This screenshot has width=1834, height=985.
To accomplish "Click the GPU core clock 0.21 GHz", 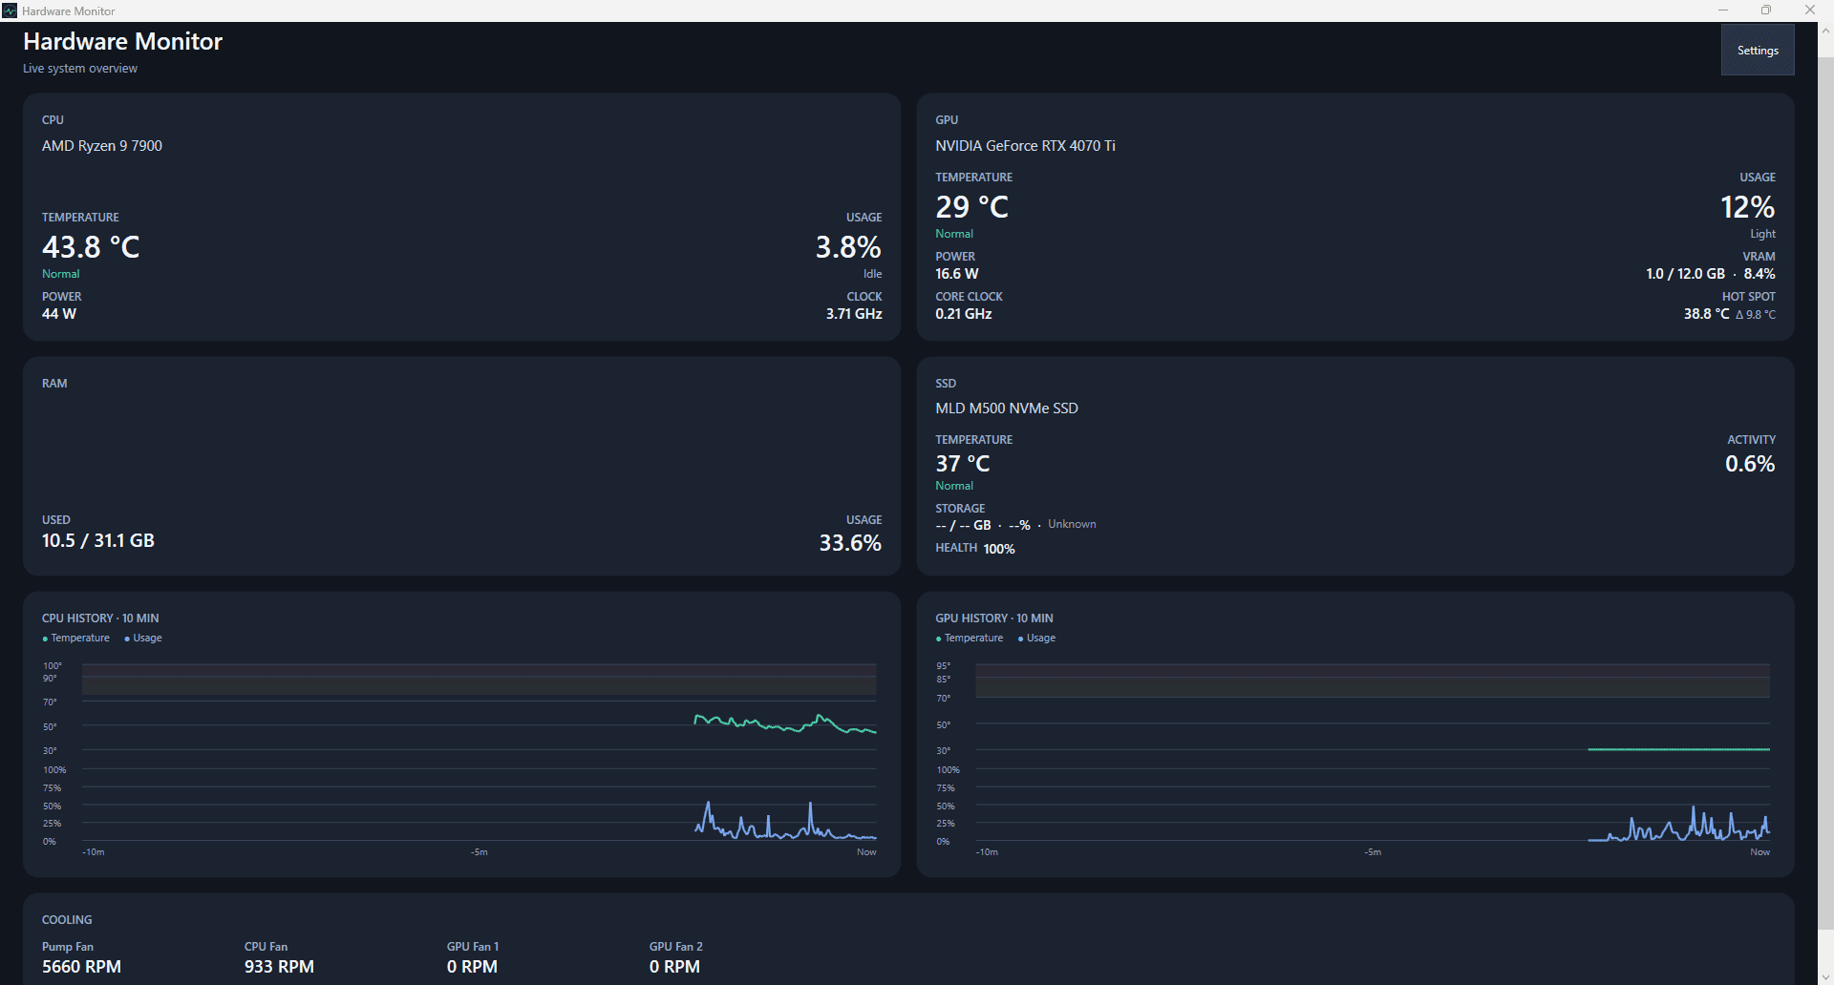I will (x=964, y=314).
